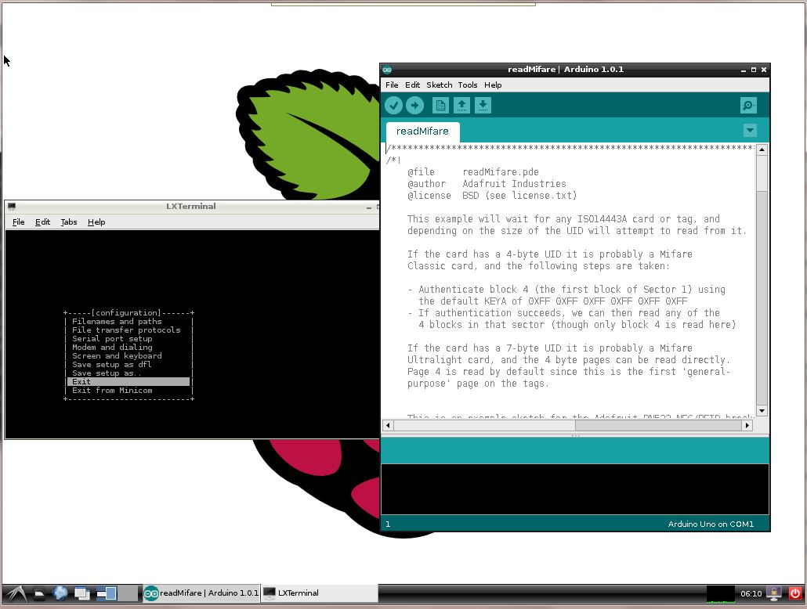Click the Arduino console output area
The height and width of the screenshot is (609, 807).
coord(575,488)
